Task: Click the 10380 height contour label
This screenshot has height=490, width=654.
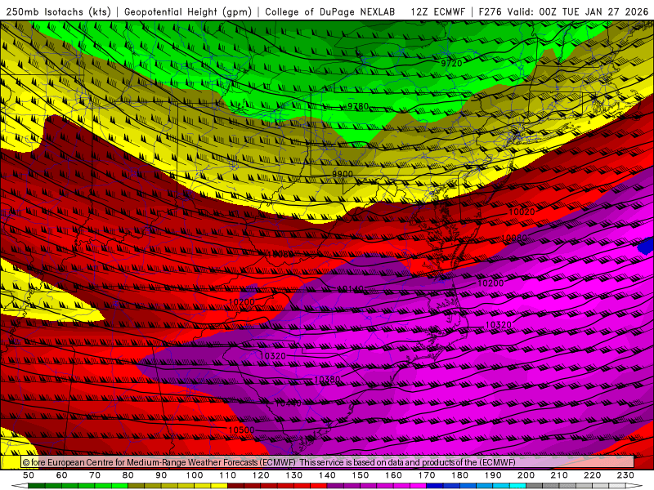Action: pos(327,380)
